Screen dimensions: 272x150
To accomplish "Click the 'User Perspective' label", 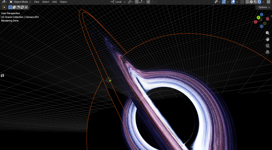I will [10, 13].
